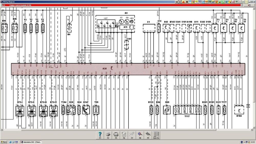Viewport: 256px width, 144px height.
Task: Click the F2 print setup icon
Action: [x=108, y=135]
